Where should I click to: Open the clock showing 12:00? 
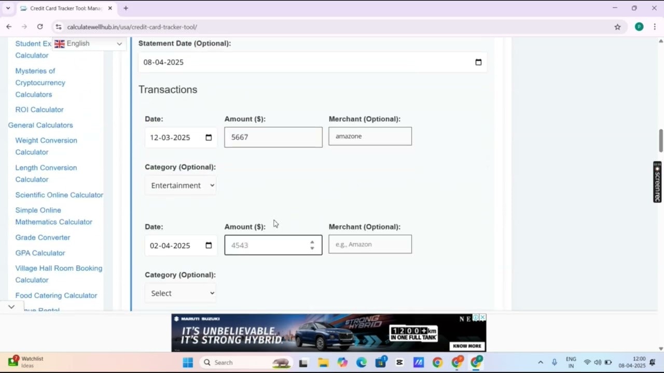(632, 362)
